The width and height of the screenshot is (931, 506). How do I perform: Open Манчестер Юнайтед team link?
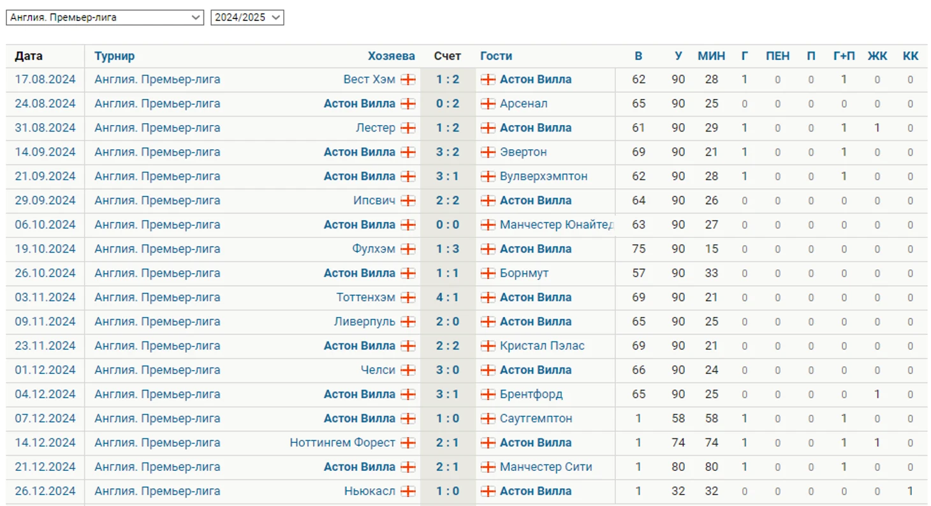click(557, 225)
